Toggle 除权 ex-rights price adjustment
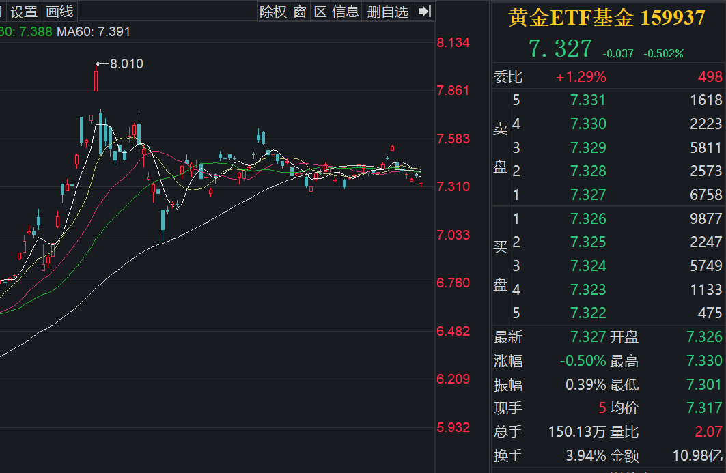The image size is (726, 473). point(273,11)
